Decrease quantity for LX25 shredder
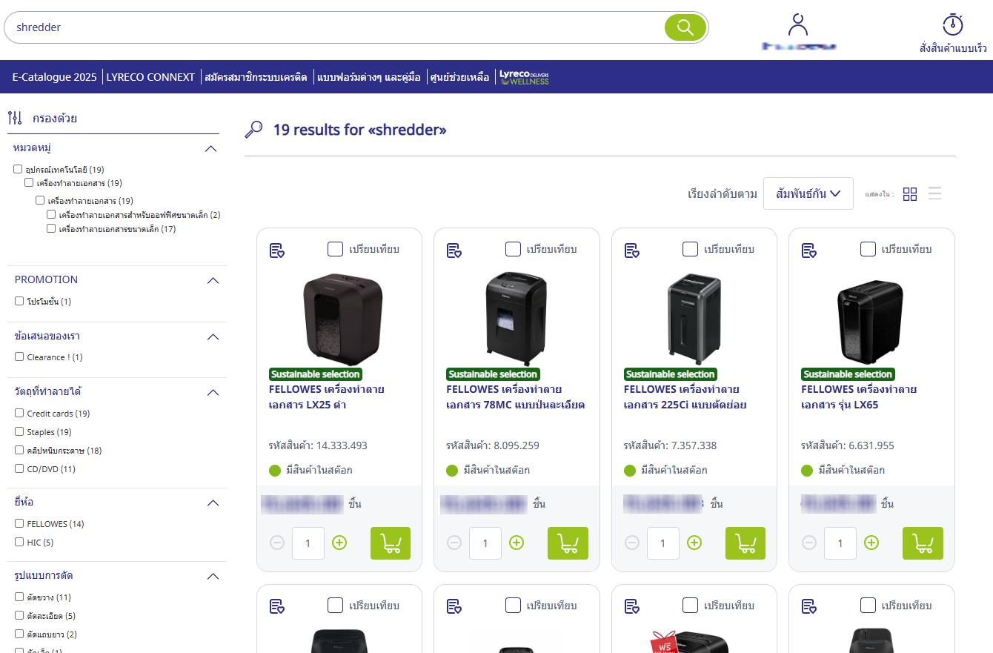Image resolution: width=993 pixels, height=653 pixels. coord(277,543)
